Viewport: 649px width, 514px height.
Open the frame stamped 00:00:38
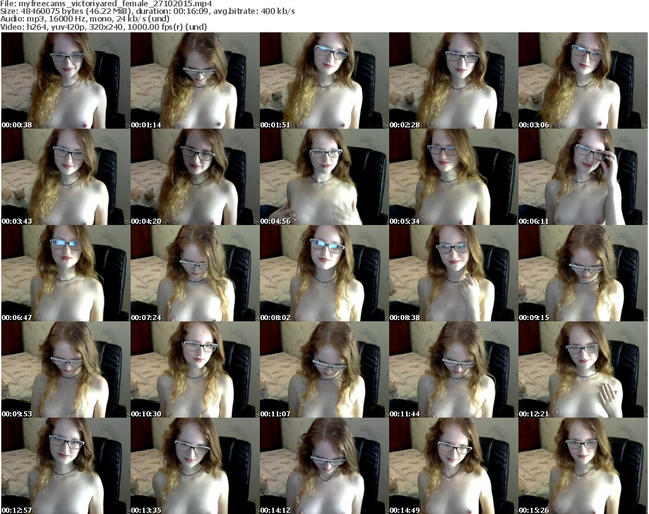(66, 80)
